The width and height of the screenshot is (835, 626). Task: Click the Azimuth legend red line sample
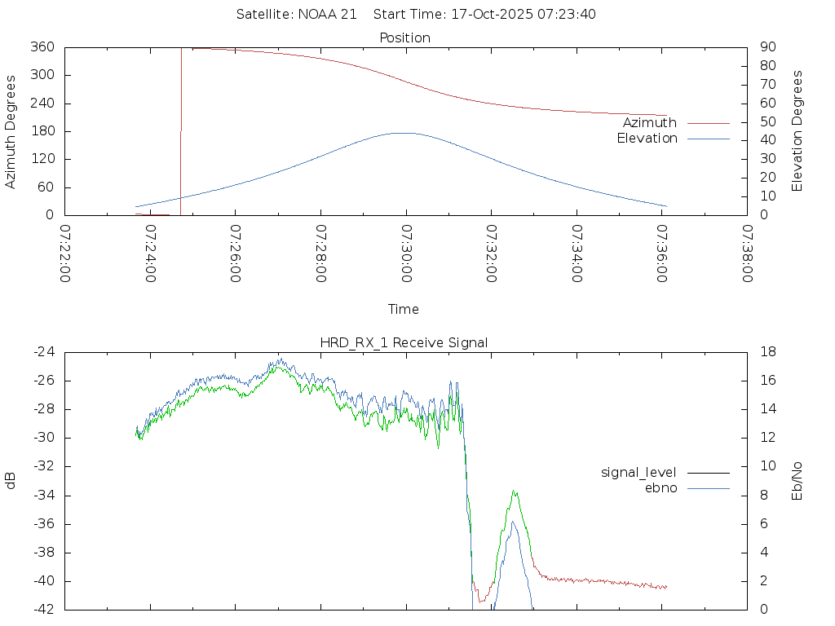pyautogui.click(x=708, y=123)
